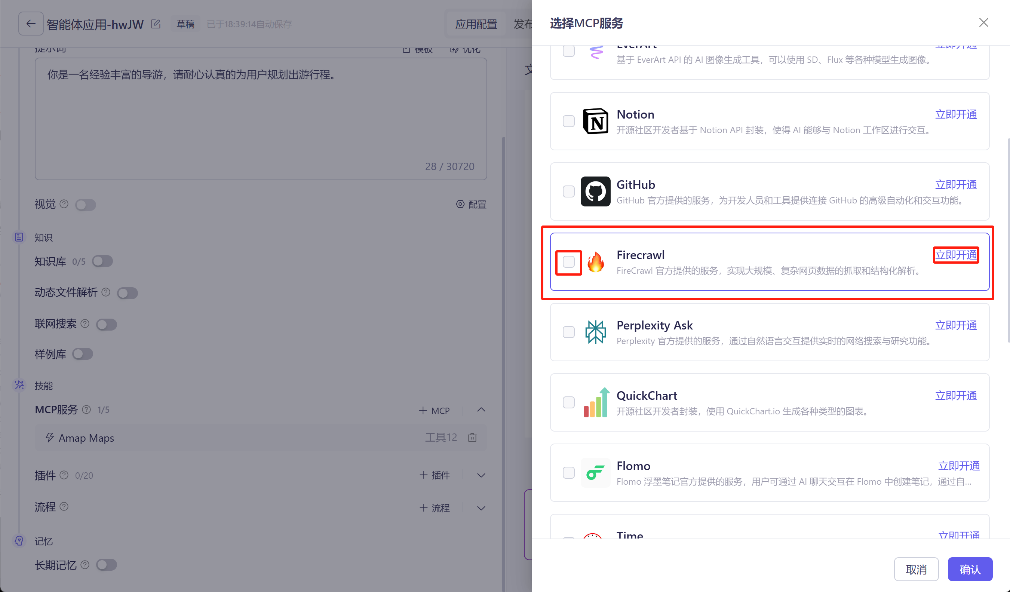This screenshot has height=592, width=1010.
Task: Toggle the 样例库 switch
Action: [x=83, y=354]
